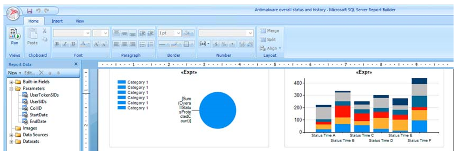Toggle Underline formatting
The image size is (462, 153).
(x=73, y=44)
